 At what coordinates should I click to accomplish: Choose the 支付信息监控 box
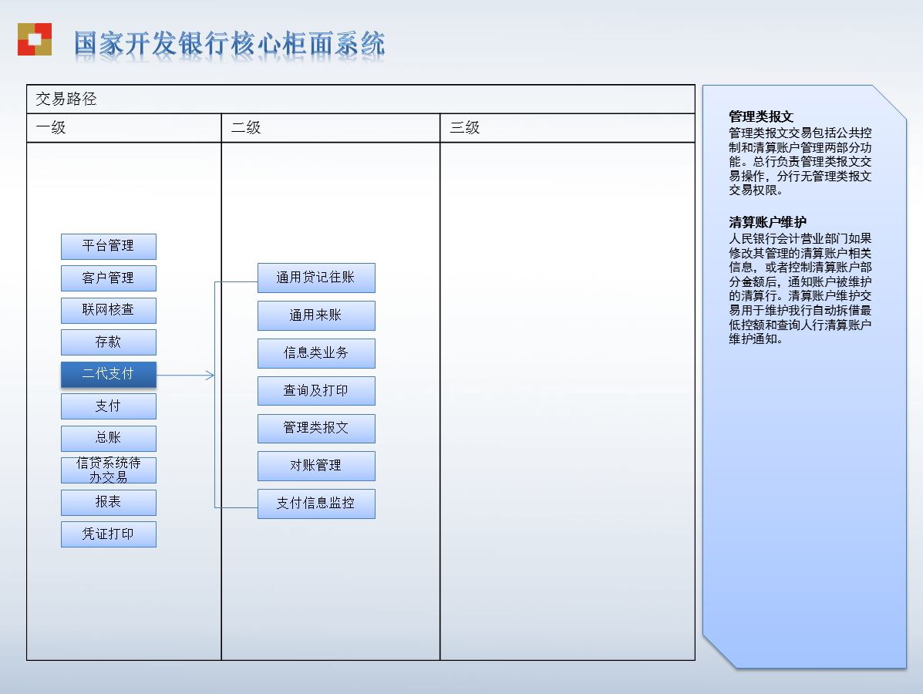click(x=316, y=504)
